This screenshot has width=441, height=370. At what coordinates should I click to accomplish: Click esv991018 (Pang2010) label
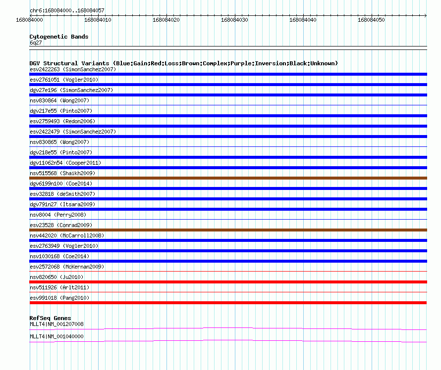tap(59, 298)
